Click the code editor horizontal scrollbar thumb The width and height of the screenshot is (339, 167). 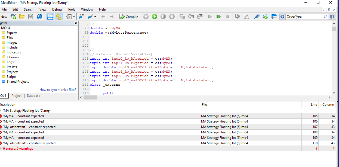pyautogui.click(x=90, y=98)
